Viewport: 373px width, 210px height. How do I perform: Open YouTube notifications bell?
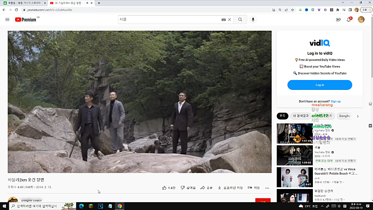pos(349,20)
